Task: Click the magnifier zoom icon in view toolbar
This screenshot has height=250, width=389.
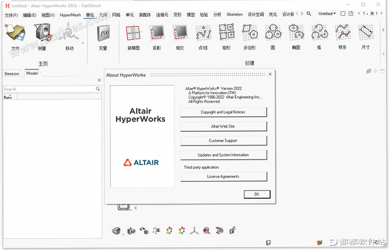Action: 207,231
